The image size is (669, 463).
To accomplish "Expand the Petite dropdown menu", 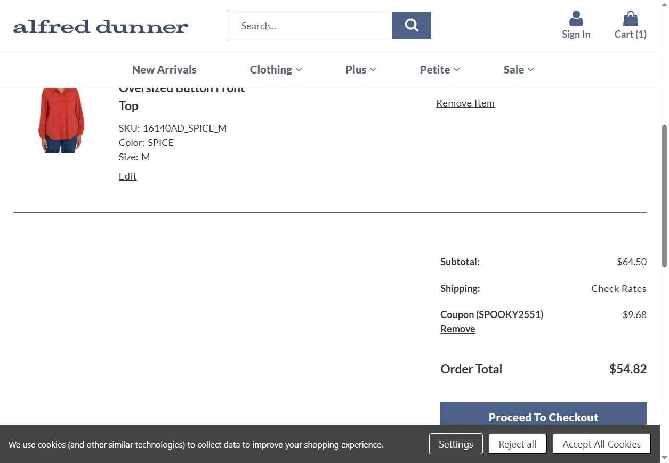I will pos(440,69).
